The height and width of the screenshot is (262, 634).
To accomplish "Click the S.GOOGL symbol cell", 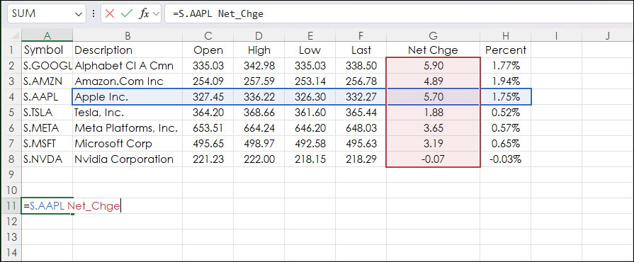I will pos(47,65).
